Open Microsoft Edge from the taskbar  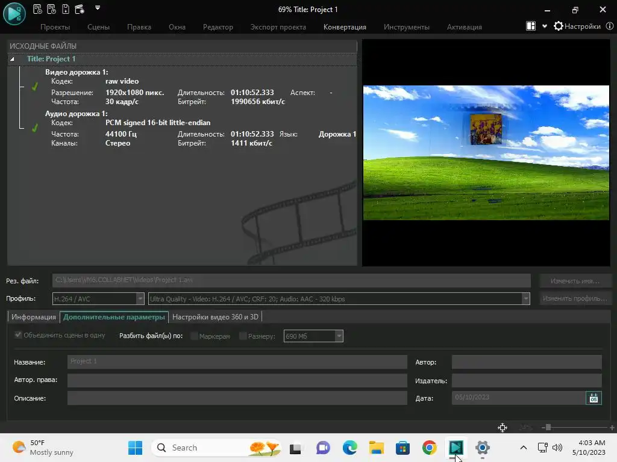[350, 448]
